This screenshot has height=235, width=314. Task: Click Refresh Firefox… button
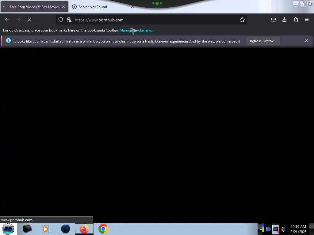tap(263, 41)
